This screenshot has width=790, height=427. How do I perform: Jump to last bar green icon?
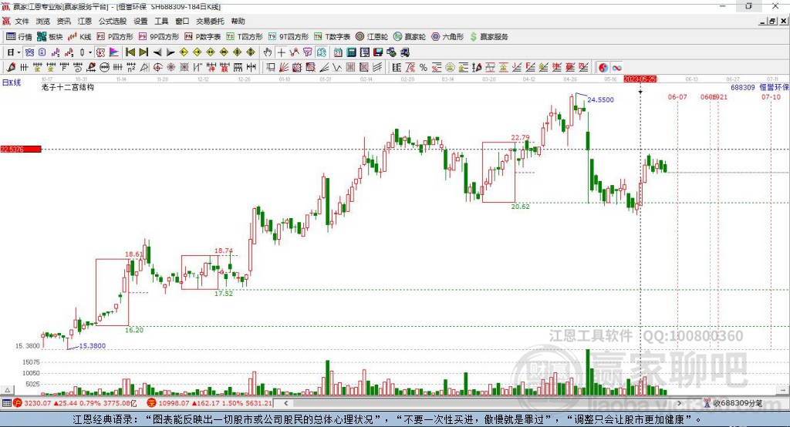tap(143, 52)
